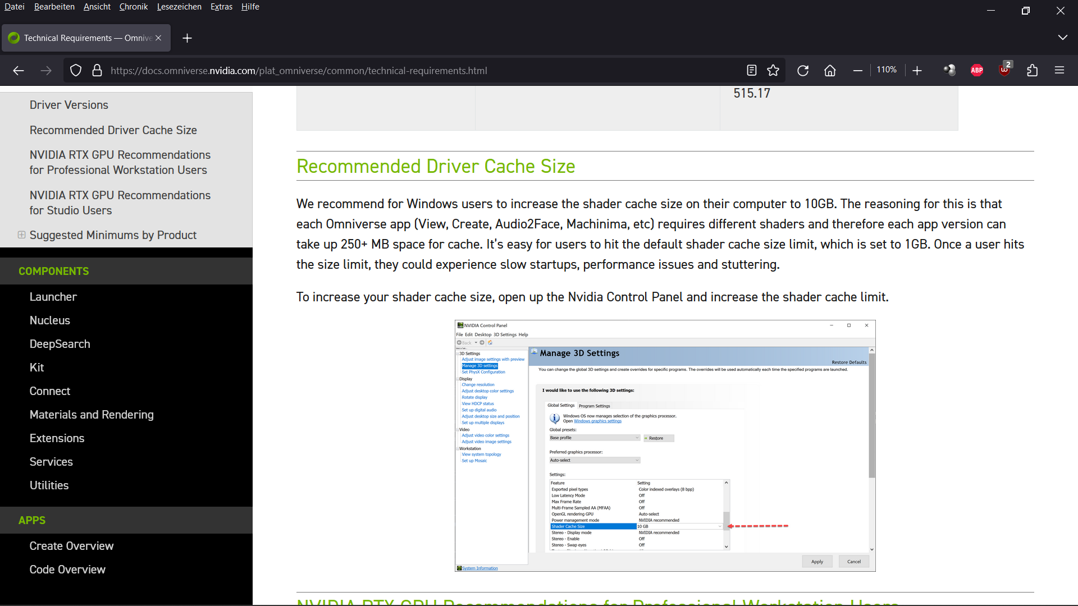1078x606 pixels.
Task: Open the Lesezeichen menu
Action: (179, 7)
